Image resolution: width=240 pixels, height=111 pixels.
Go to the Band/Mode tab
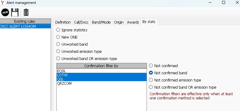[x=101, y=22]
